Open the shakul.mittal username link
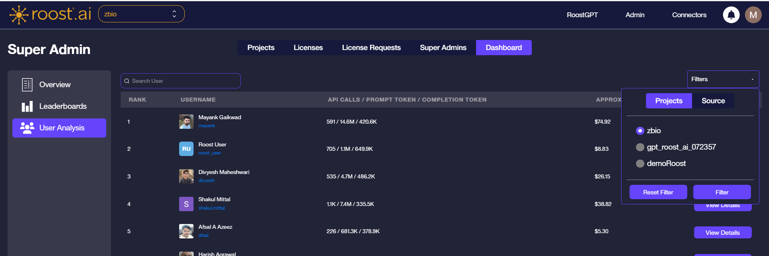 click(212, 208)
